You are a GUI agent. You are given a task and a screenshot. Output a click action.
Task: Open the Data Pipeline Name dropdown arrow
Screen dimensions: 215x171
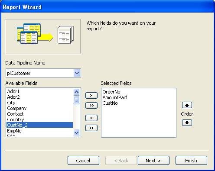(x=77, y=73)
